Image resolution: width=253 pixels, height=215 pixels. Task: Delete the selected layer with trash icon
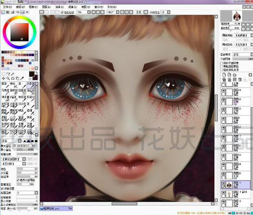[x=240, y=80]
